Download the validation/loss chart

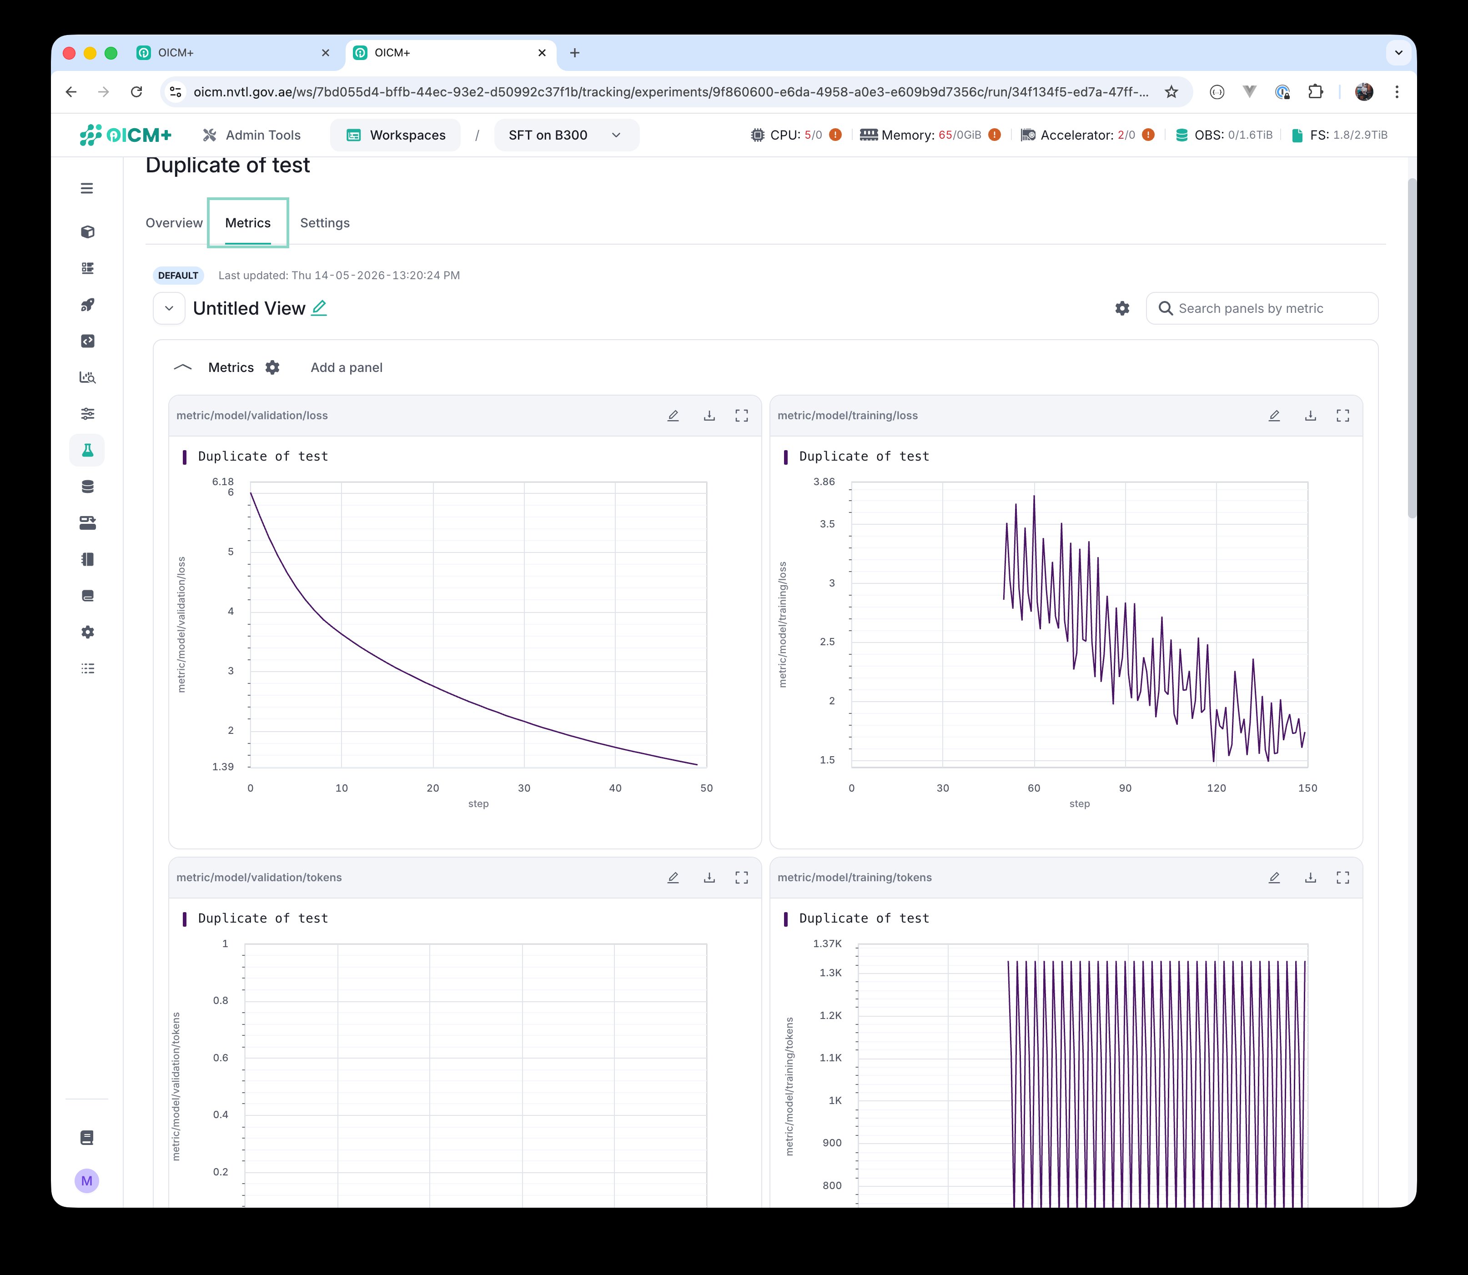pos(709,416)
